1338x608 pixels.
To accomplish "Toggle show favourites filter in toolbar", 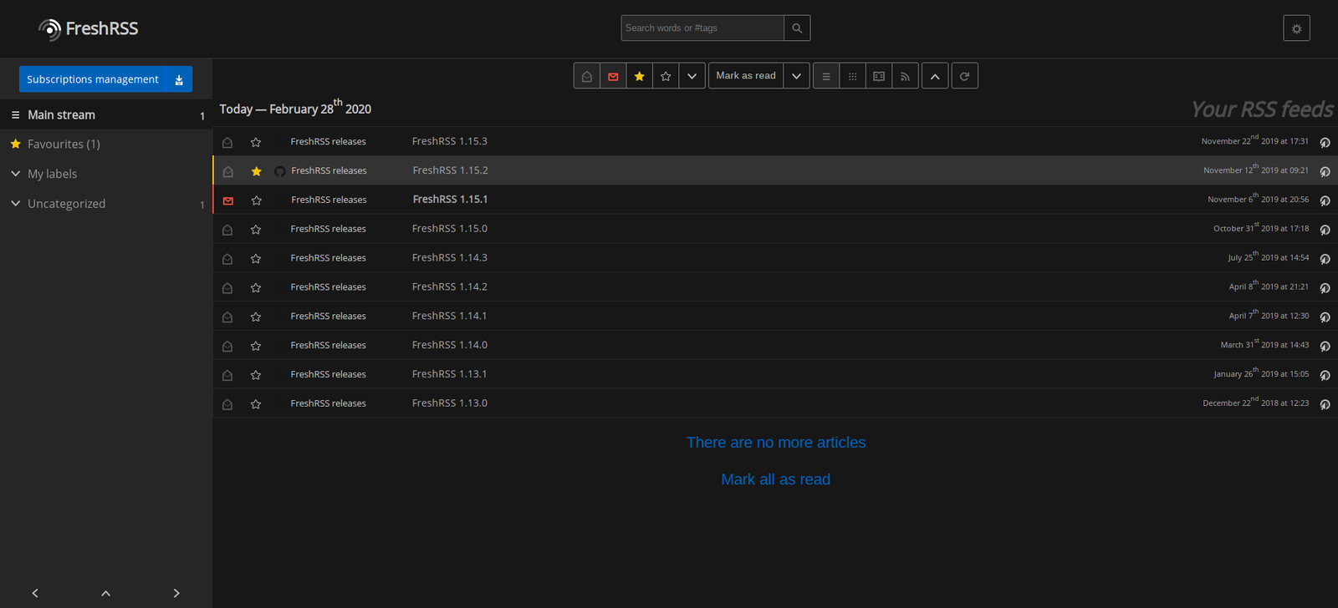I will (x=640, y=76).
